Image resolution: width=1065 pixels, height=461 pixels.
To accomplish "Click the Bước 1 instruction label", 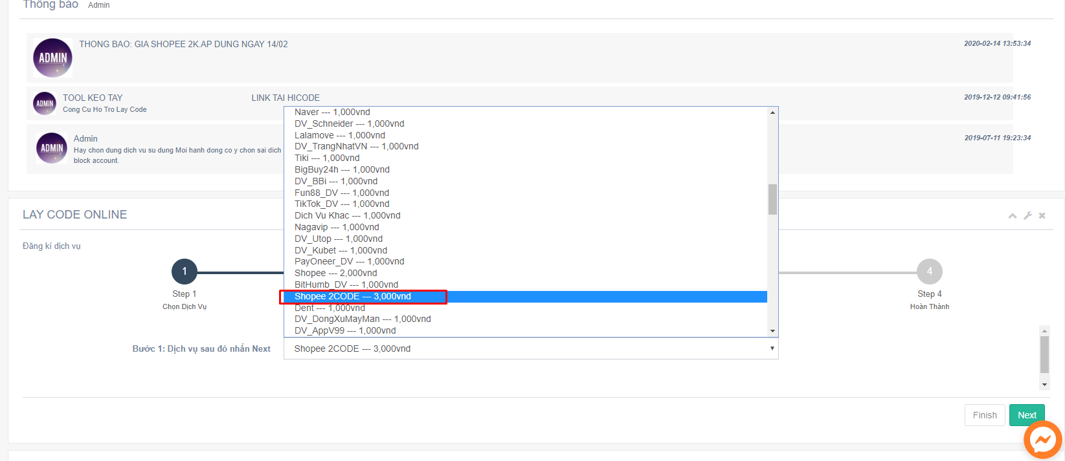I will tap(201, 348).
